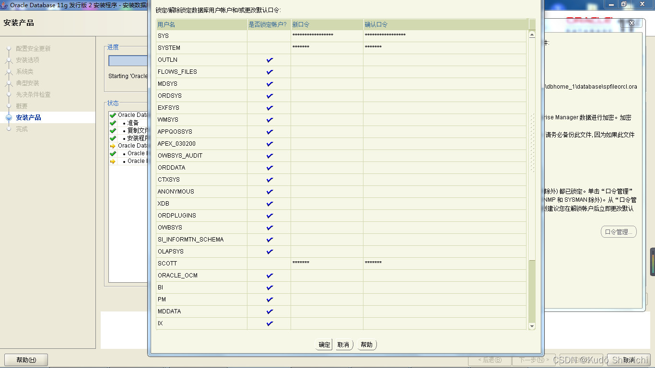Screen dimensions: 655x368
Task: Select 先决条件检查 step in installer sidebar
Action: click(33, 94)
